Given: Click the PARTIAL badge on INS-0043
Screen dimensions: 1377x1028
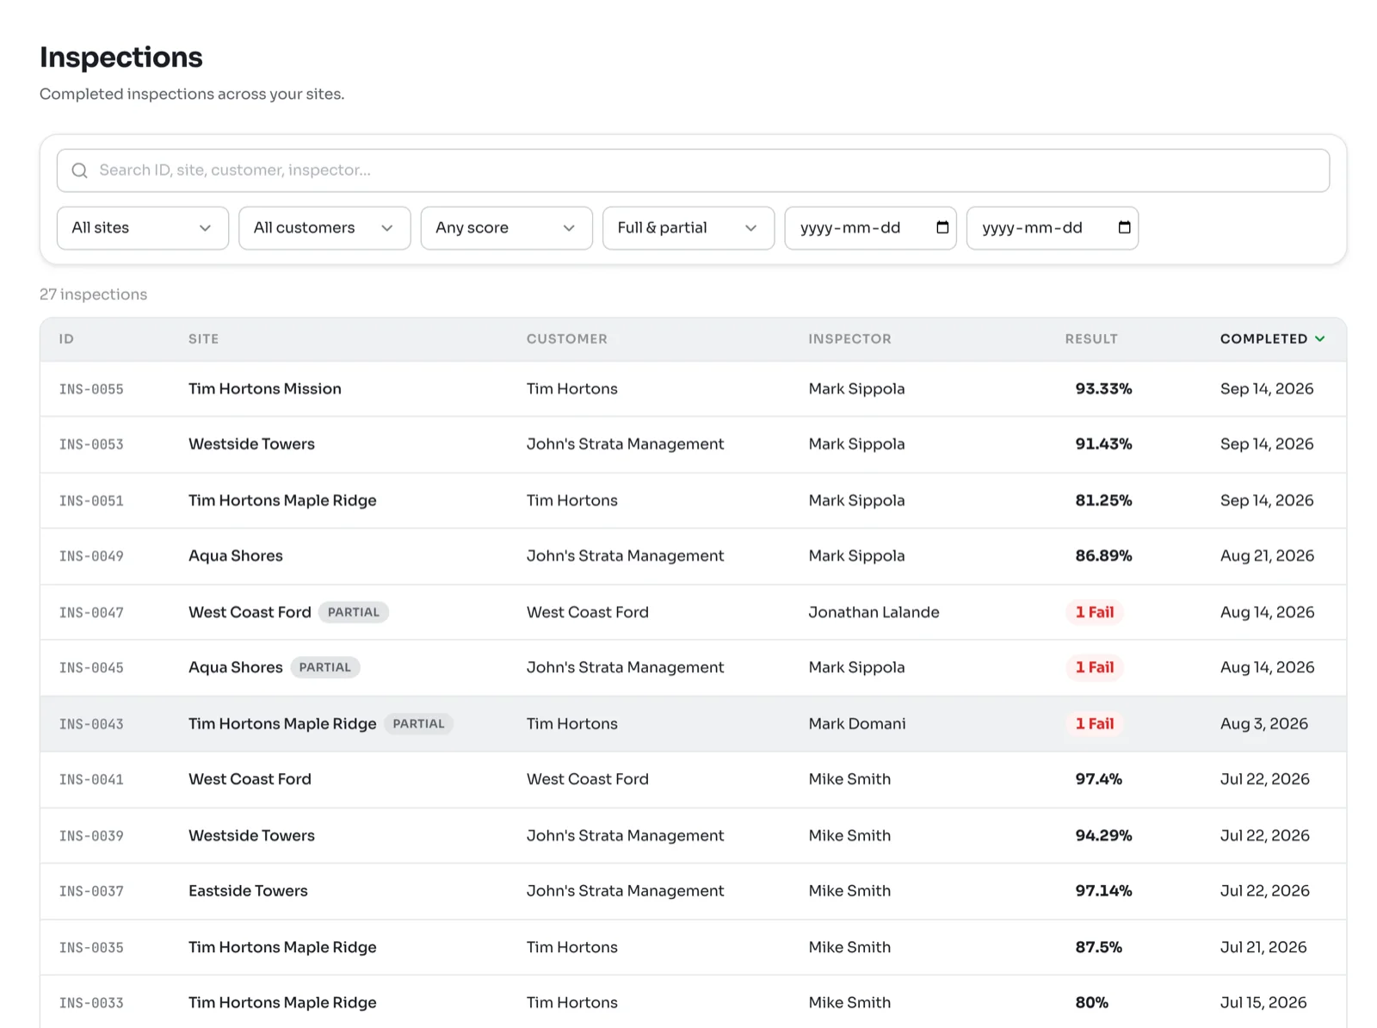Looking at the screenshot, I should 419,724.
